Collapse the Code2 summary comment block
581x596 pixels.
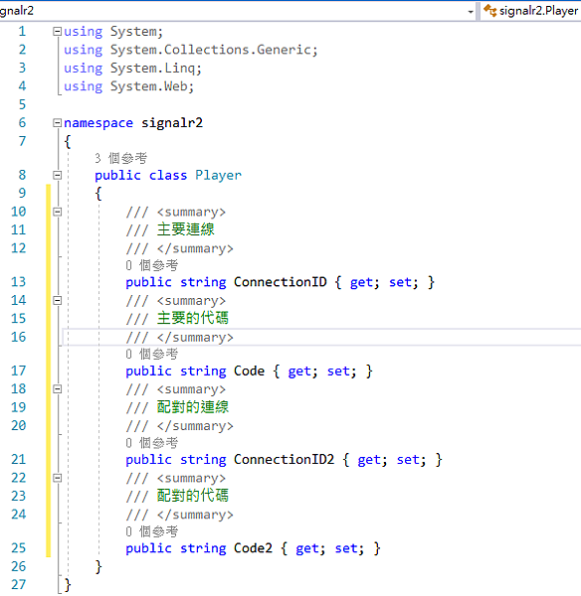pyautogui.click(x=57, y=478)
